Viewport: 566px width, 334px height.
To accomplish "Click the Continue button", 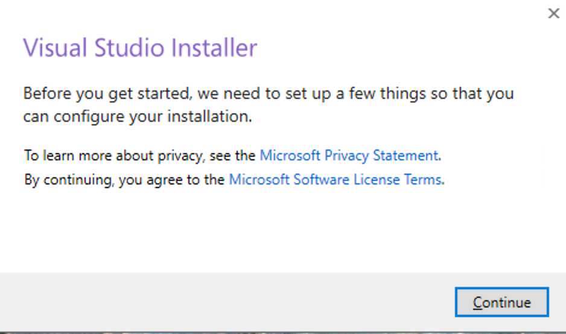I will click(x=501, y=302).
